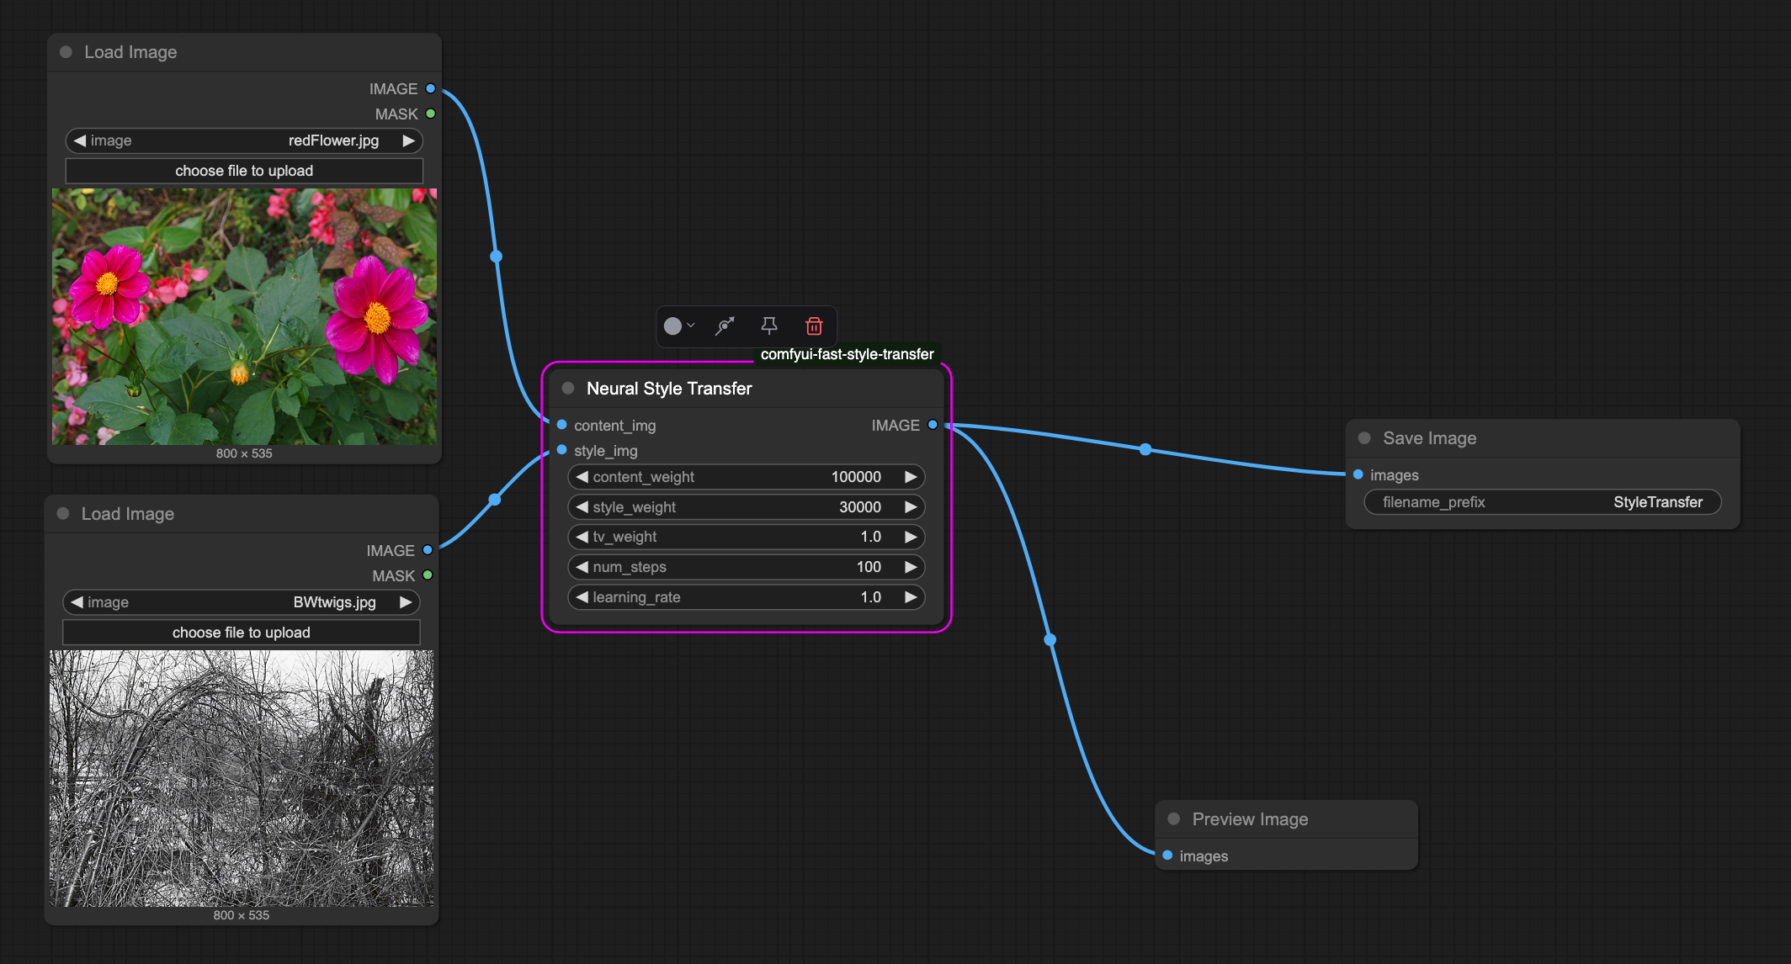Collapse the Neural Style Transfer node
This screenshot has width=1791, height=964.
click(x=568, y=388)
